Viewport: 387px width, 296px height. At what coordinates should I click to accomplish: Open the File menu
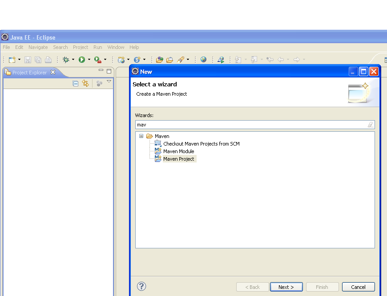6,47
